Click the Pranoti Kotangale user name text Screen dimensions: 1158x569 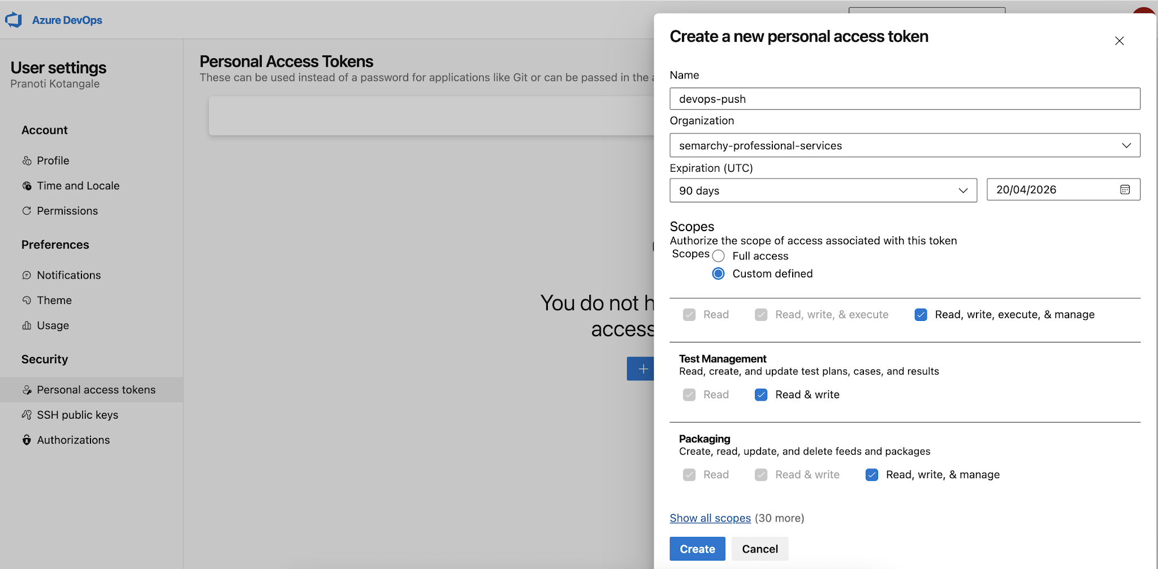pyautogui.click(x=55, y=84)
